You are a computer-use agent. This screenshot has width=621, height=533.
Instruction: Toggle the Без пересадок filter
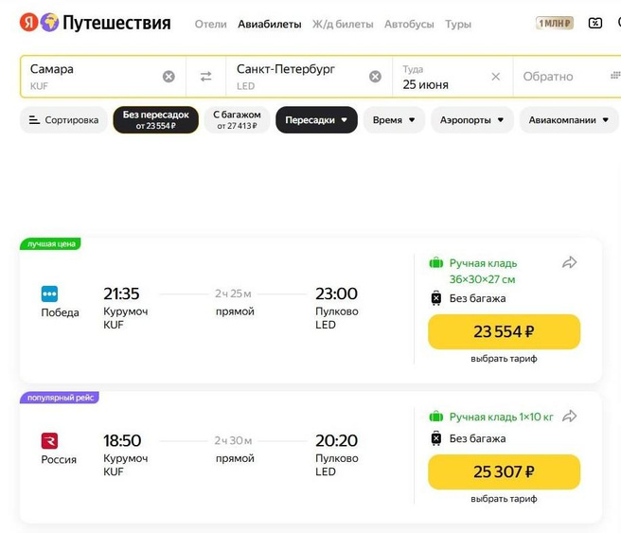click(x=155, y=120)
